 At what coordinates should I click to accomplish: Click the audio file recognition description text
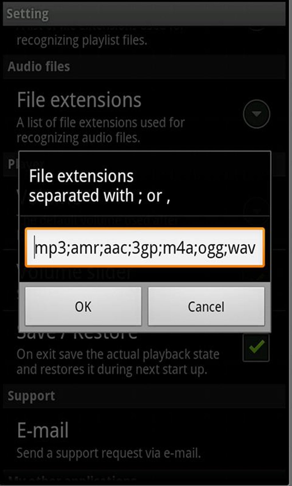click(101, 130)
